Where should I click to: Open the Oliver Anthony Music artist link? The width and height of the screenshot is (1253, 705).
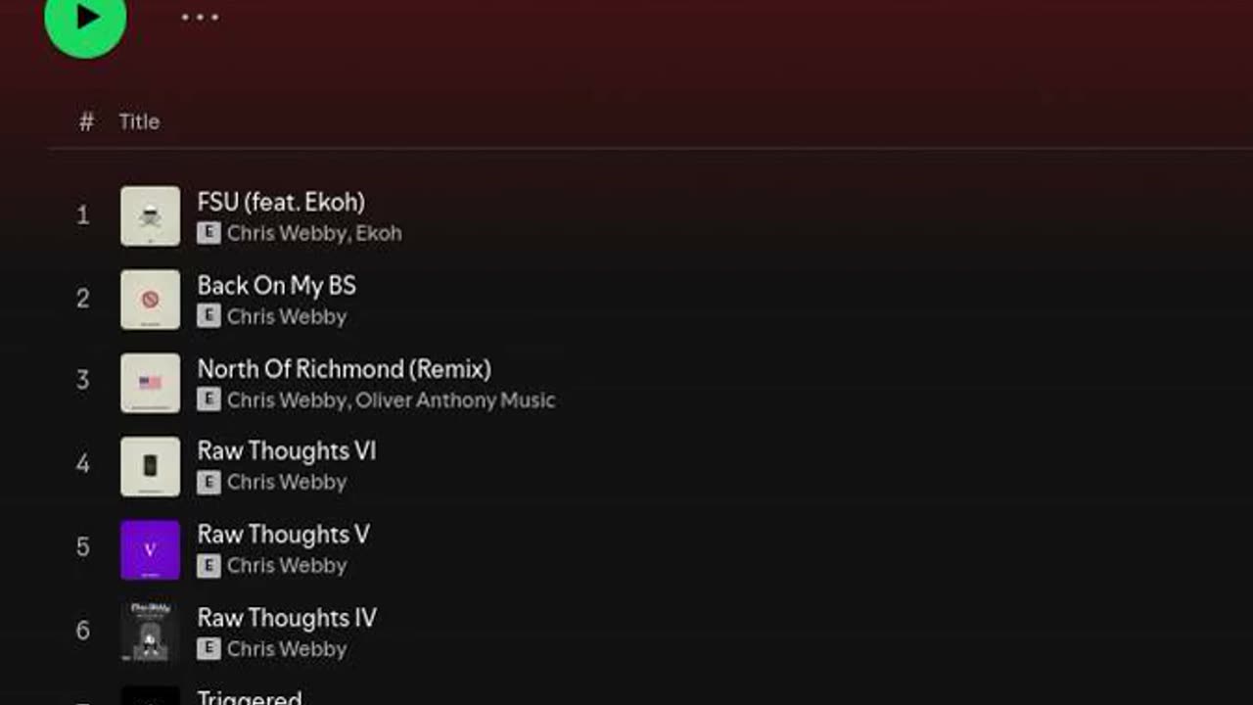pos(455,399)
